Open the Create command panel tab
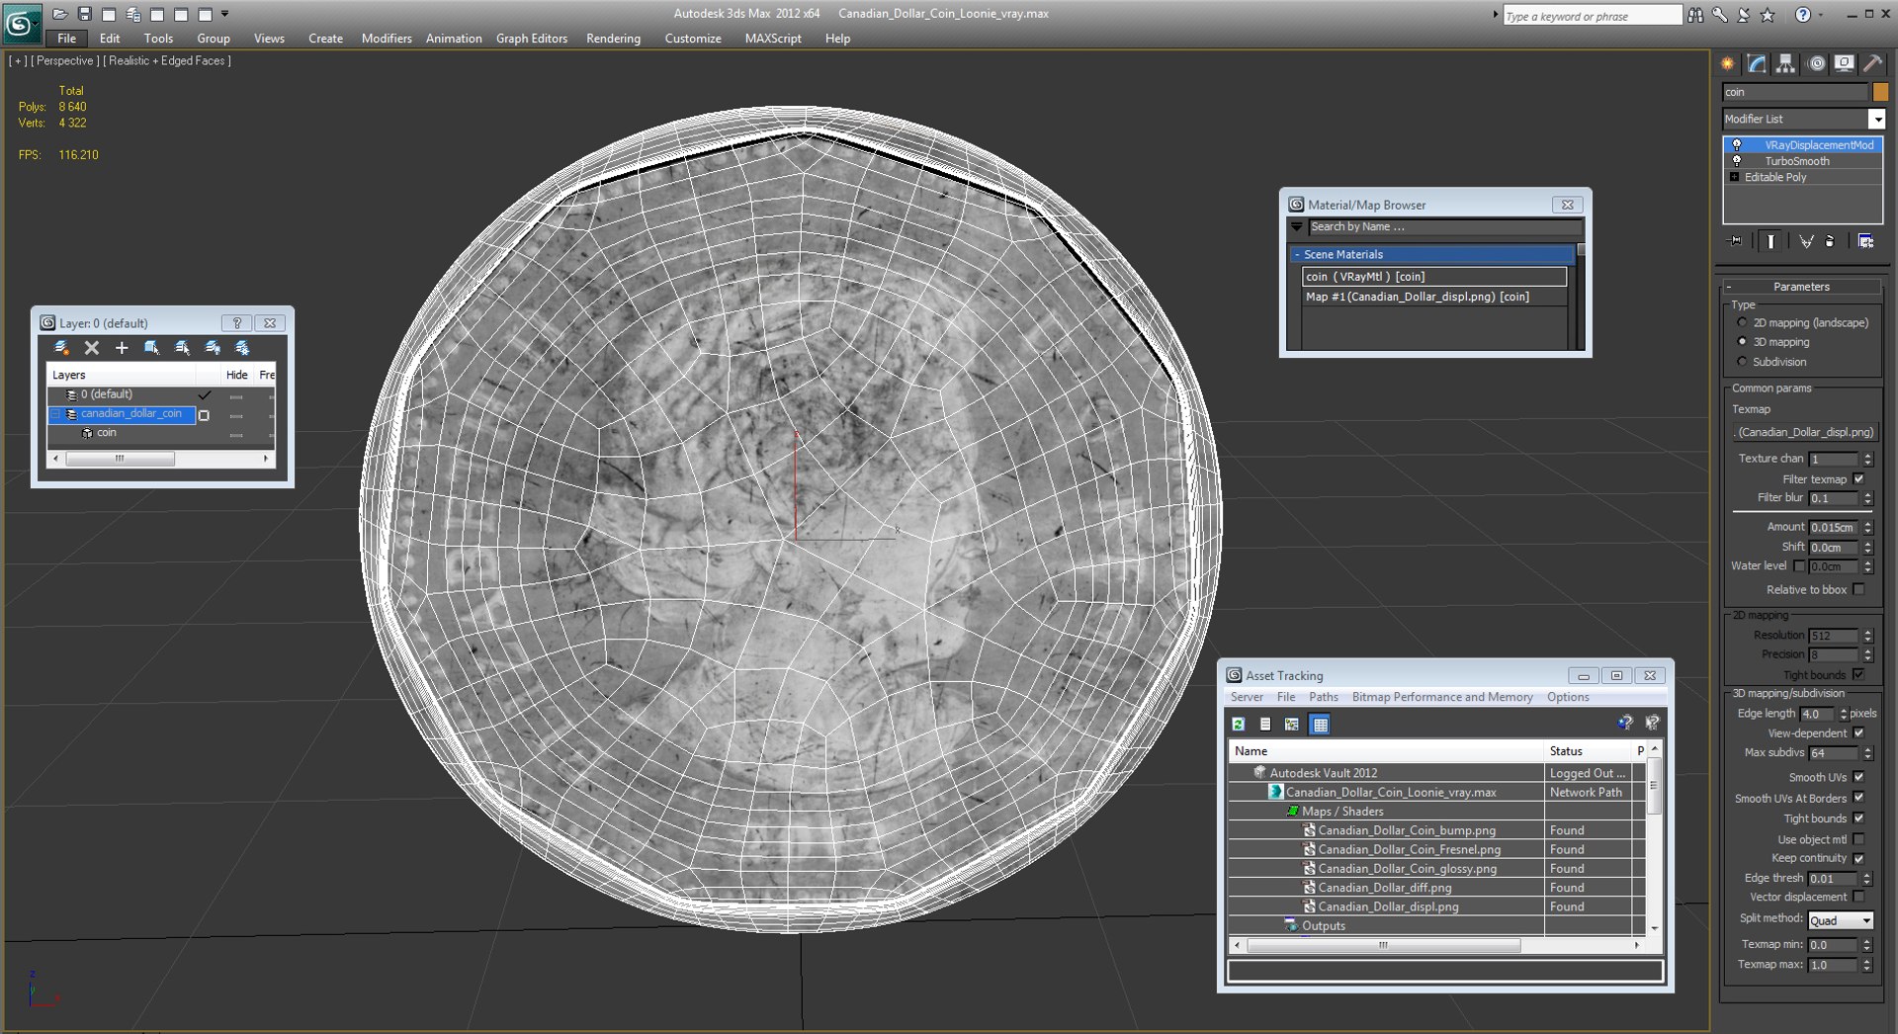This screenshot has height=1034, width=1898. pyautogui.click(x=1728, y=64)
